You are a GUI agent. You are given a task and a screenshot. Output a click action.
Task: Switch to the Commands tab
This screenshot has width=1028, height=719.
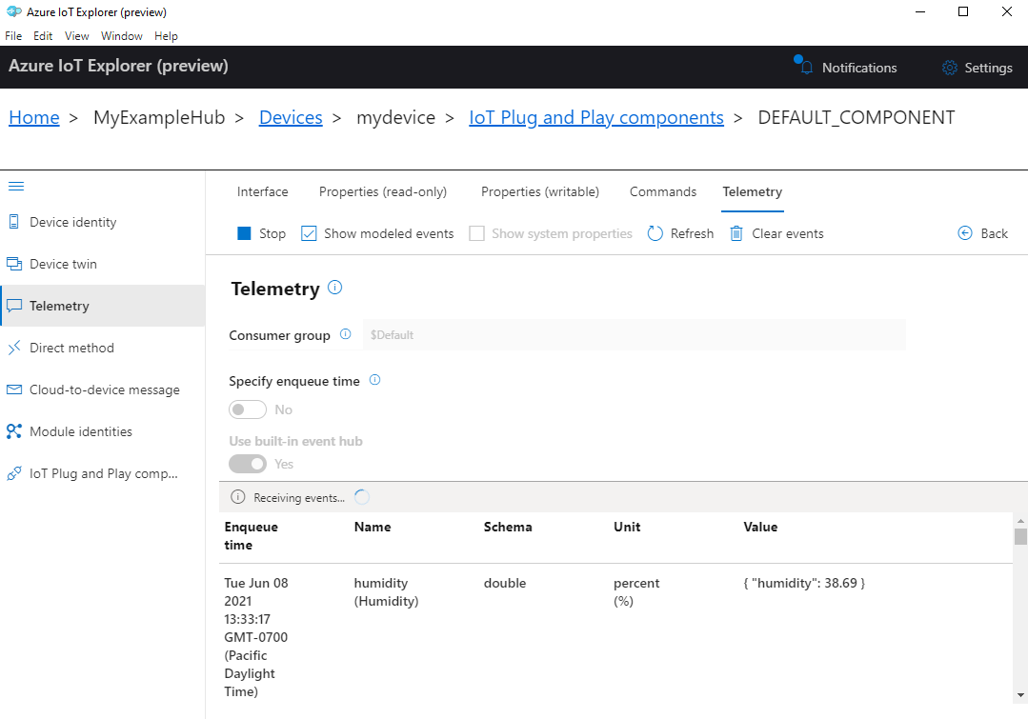click(x=662, y=191)
